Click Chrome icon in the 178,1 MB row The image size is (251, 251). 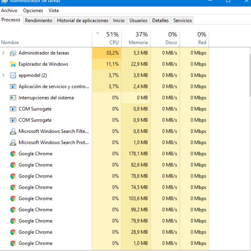coord(13,154)
